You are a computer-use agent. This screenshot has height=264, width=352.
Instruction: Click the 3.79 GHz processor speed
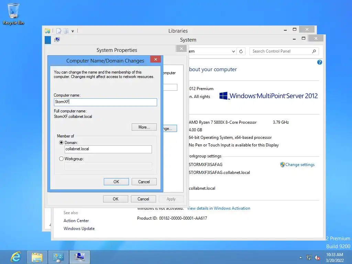[x=281, y=122]
